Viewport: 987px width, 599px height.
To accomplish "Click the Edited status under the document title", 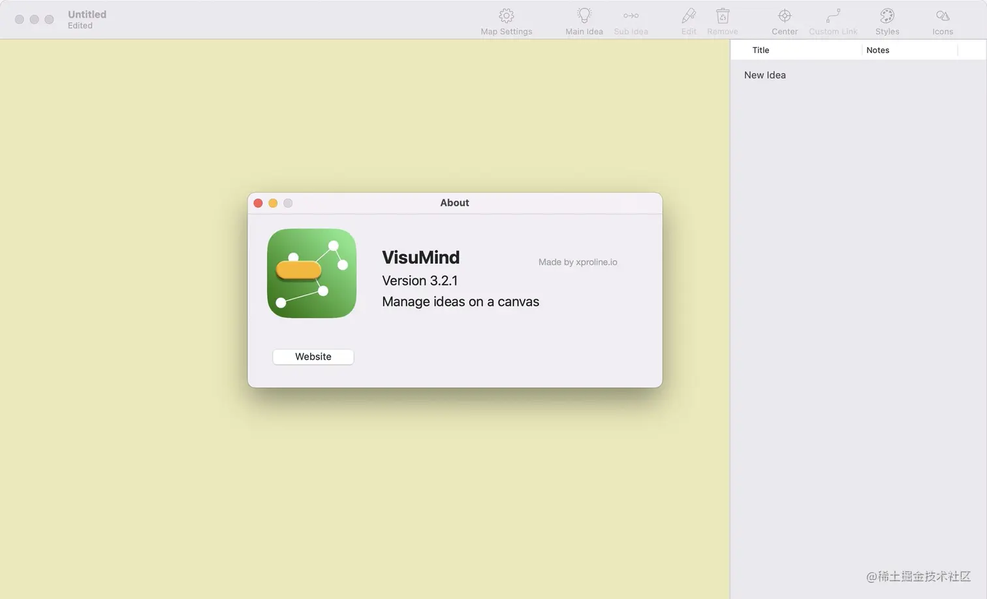I will tap(80, 25).
